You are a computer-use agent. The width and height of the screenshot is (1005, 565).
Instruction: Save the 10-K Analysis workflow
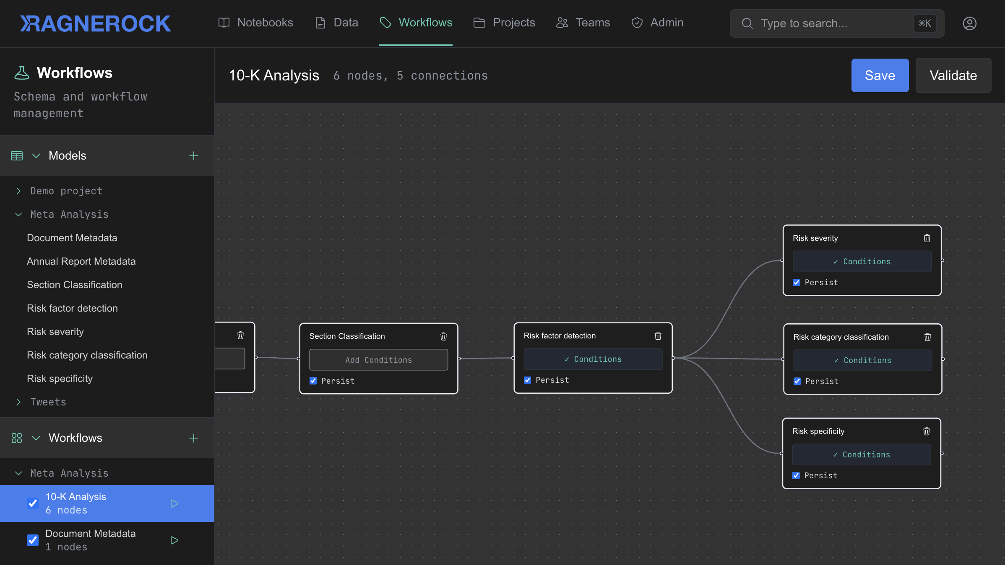(x=880, y=75)
